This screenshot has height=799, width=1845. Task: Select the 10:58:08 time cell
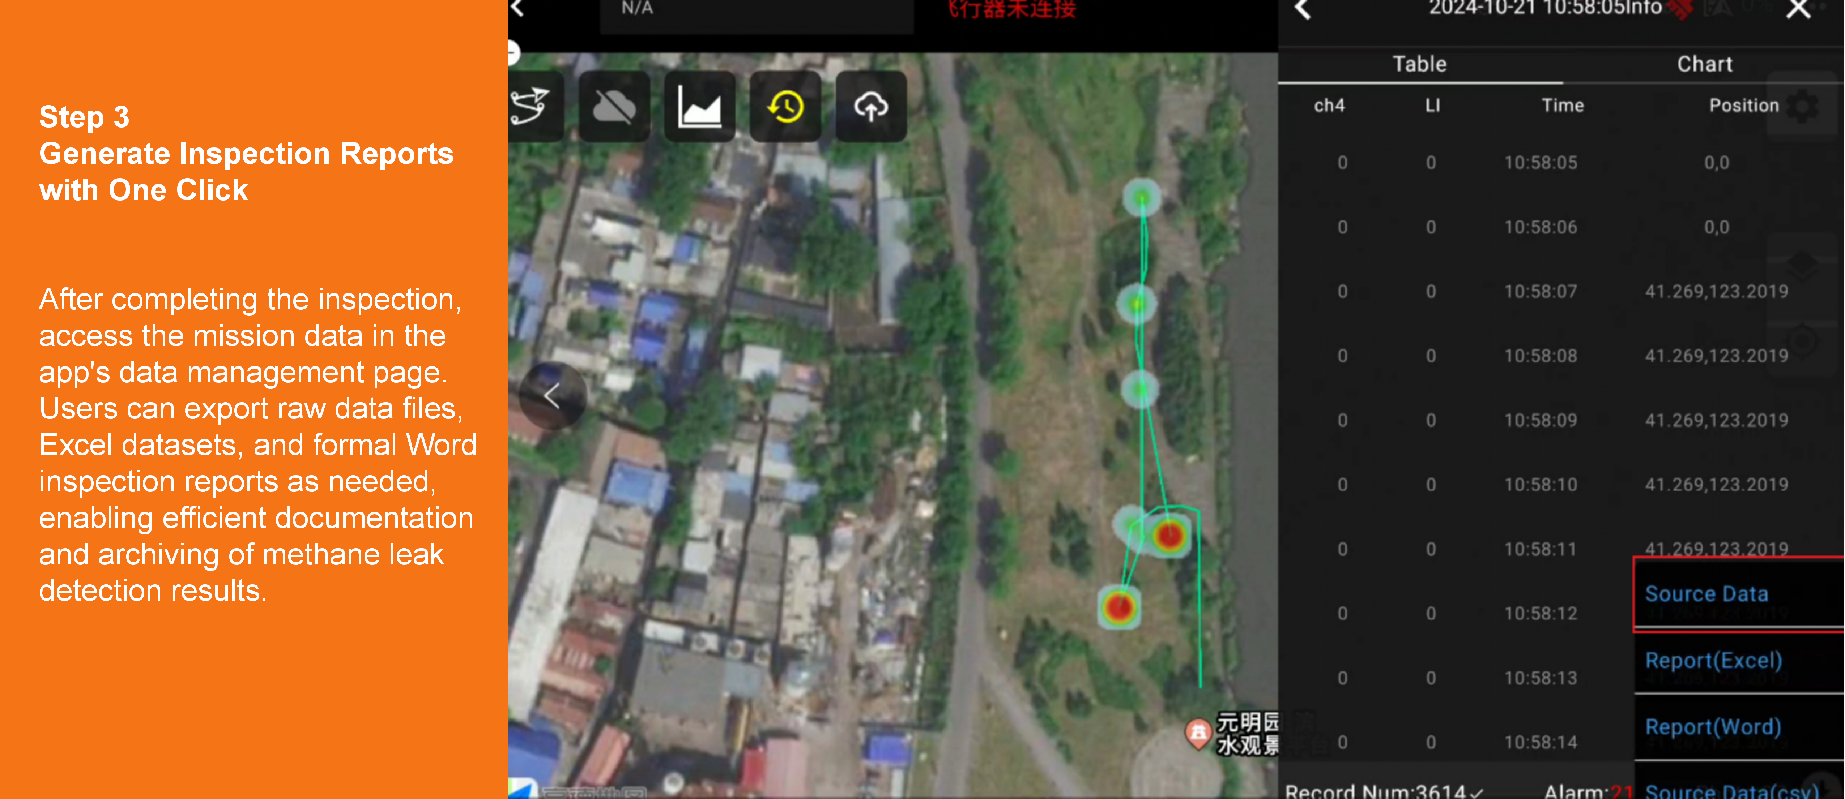click(x=1541, y=356)
